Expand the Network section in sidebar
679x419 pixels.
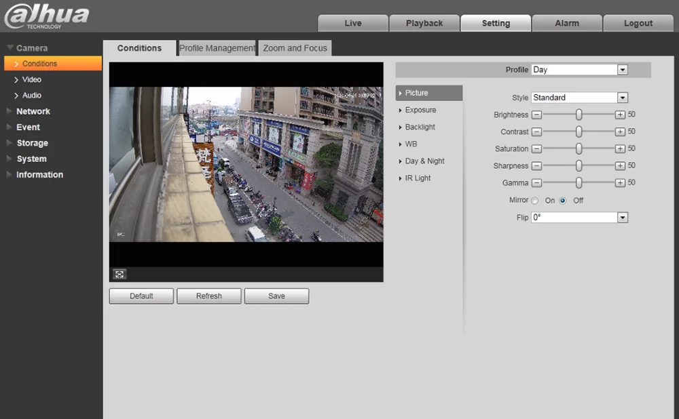(x=33, y=111)
